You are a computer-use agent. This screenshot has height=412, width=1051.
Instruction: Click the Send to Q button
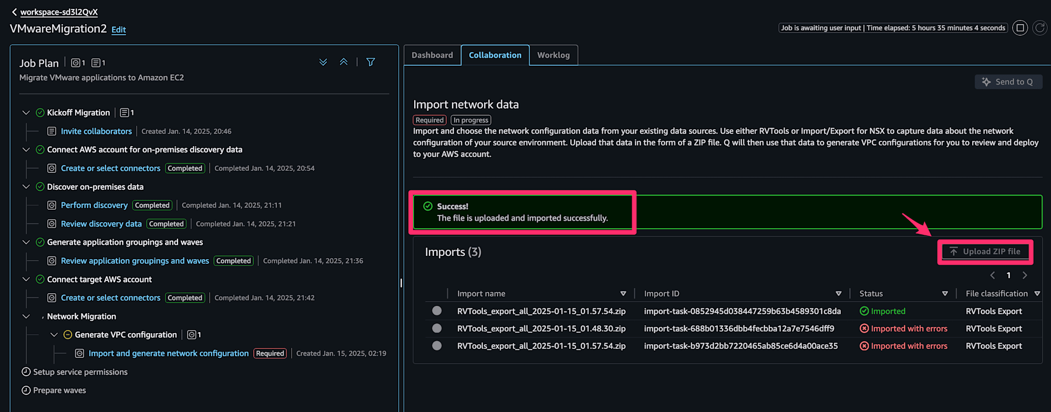[1008, 82]
